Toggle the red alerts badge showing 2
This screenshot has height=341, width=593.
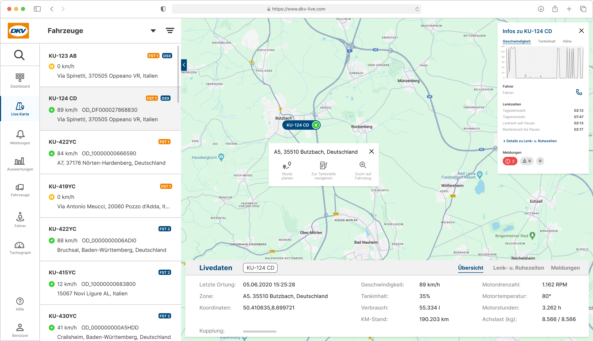pos(510,161)
